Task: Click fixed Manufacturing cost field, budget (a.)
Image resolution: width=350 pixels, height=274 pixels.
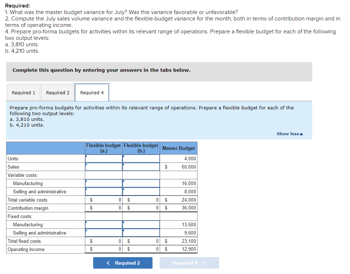Action: pos(104,225)
